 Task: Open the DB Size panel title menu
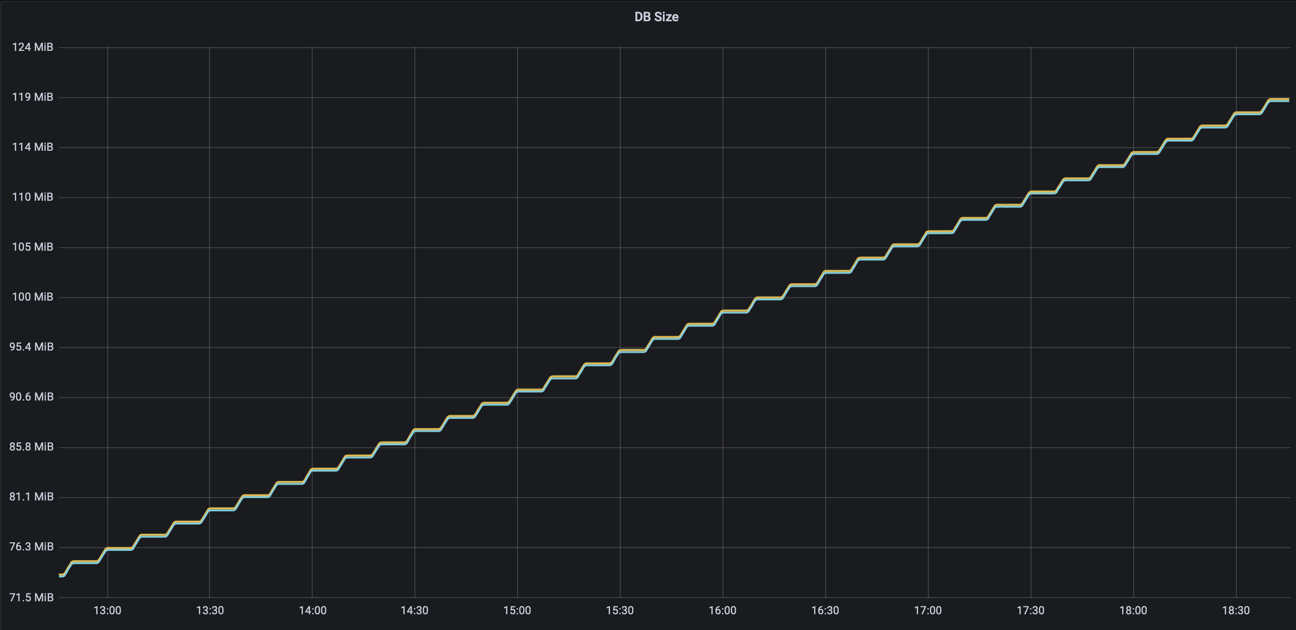pyautogui.click(x=656, y=17)
